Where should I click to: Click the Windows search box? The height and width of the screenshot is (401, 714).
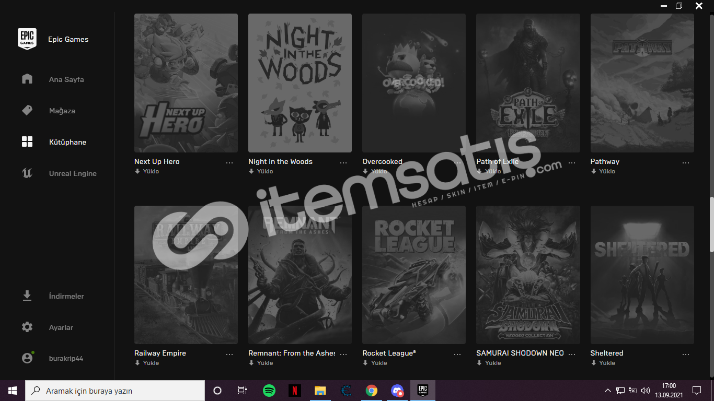(115, 391)
